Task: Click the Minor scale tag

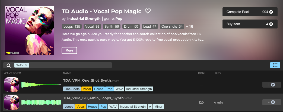Action: coord(158,107)
